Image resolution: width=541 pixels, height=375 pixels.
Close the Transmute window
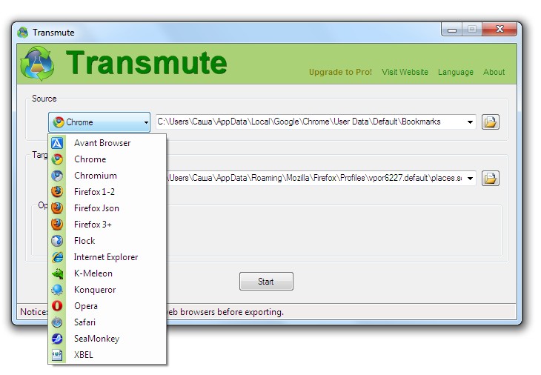pyautogui.click(x=499, y=30)
